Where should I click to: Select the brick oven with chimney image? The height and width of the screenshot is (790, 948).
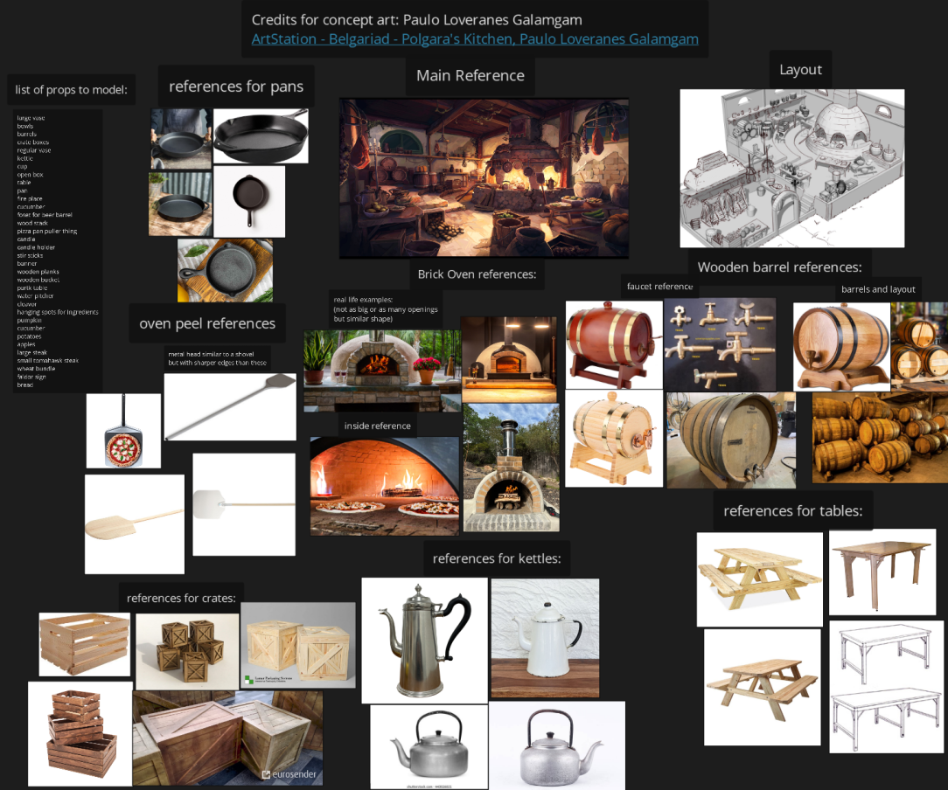coord(512,468)
